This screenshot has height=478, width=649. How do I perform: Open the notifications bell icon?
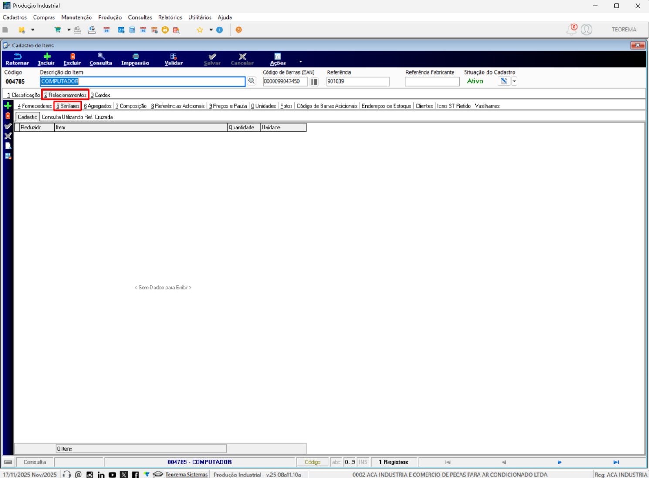(x=571, y=29)
